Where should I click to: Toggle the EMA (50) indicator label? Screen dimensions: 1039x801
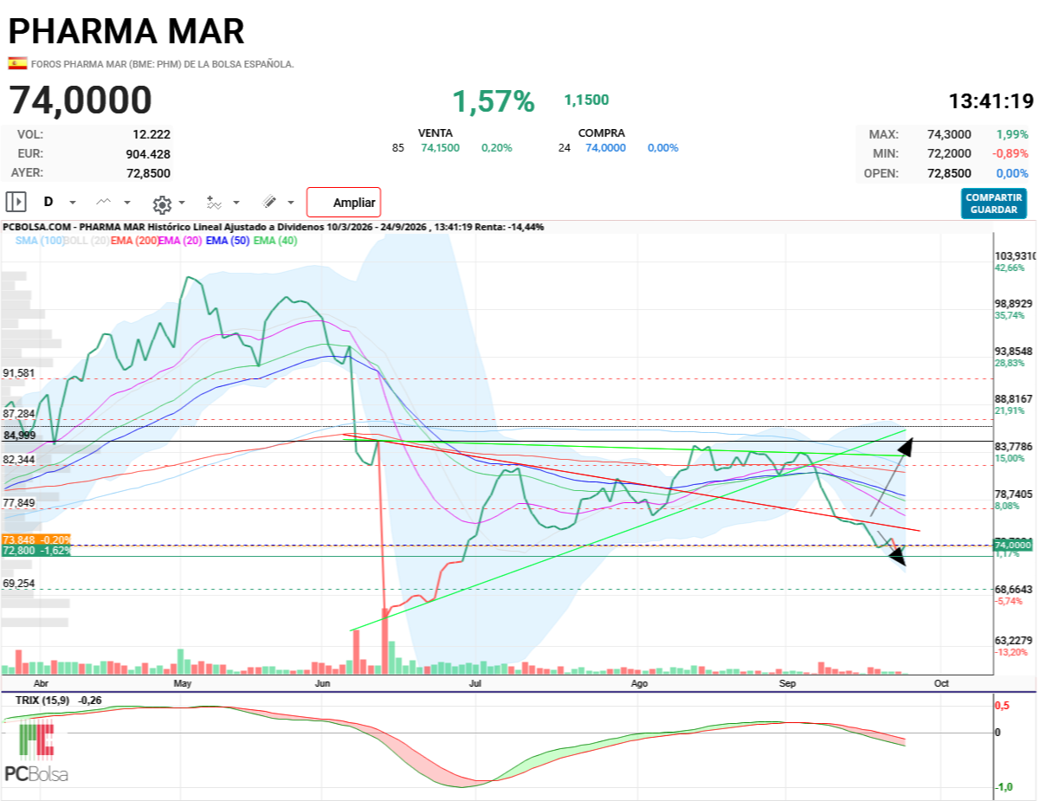[x=227, y=241]
